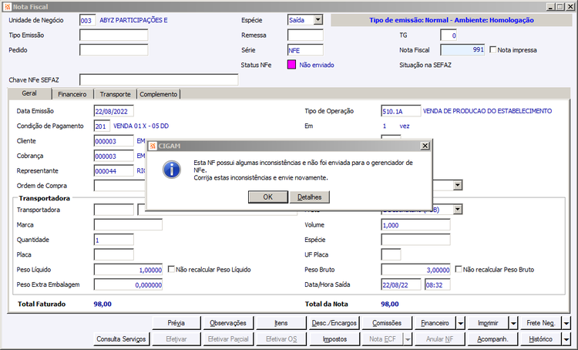Click the Marca input field
The image size is (578, 350).
tap(128, 224)
